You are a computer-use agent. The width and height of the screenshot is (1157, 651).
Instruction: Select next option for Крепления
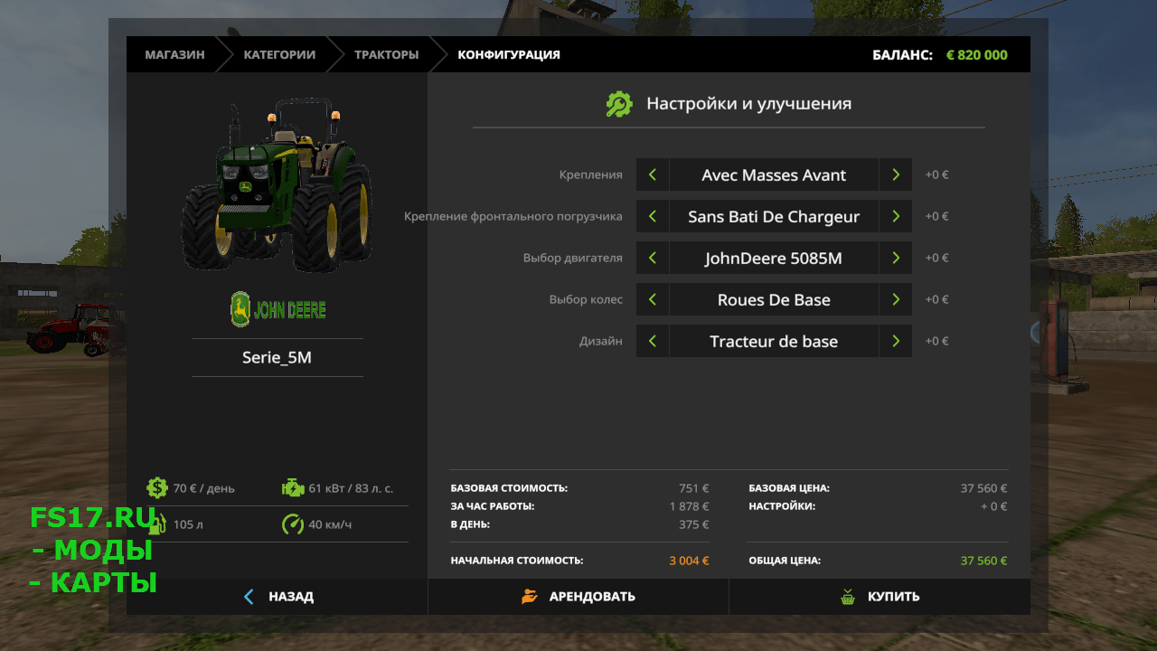pos(895,175)
